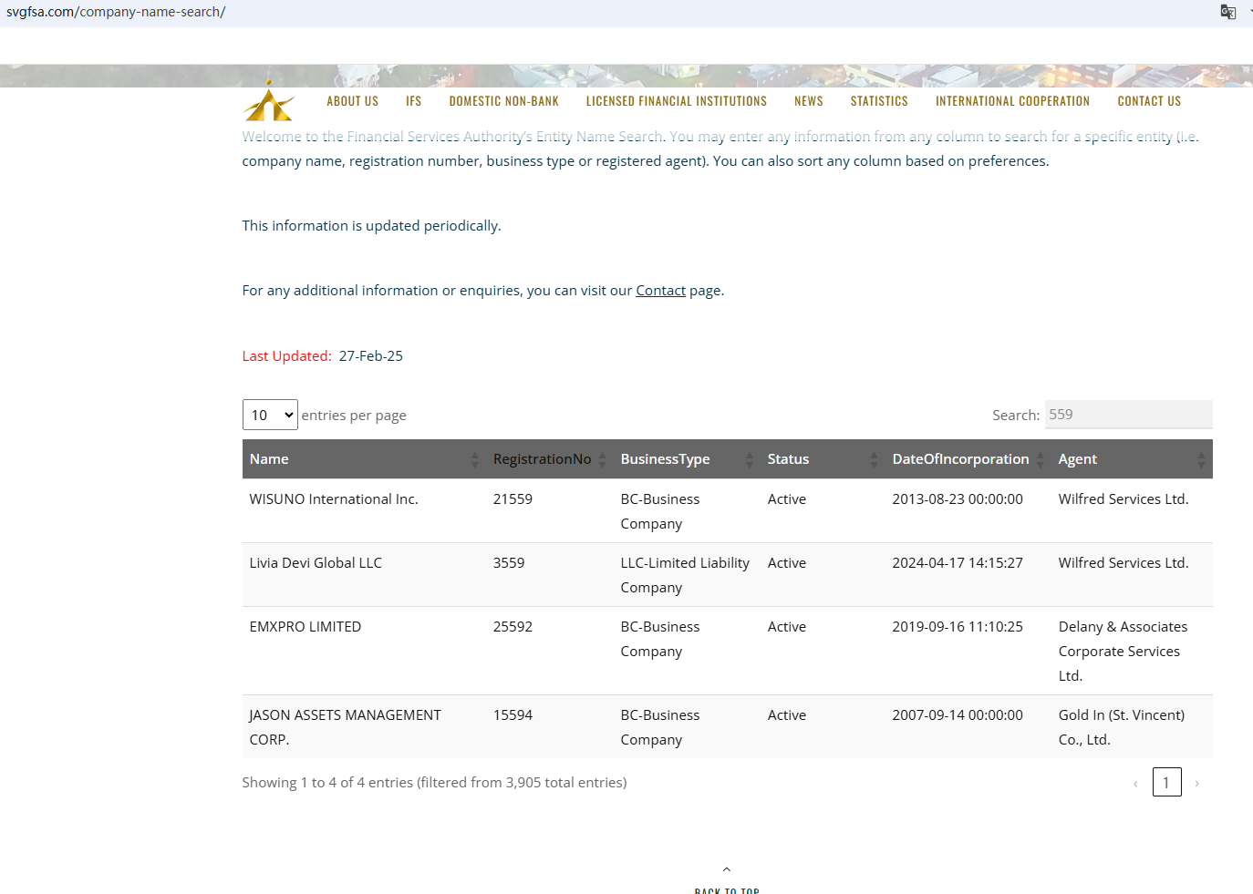Sort table by Name column arrows
The width and height of the screenshot is (1253, 894).
(x=474, y=459)
